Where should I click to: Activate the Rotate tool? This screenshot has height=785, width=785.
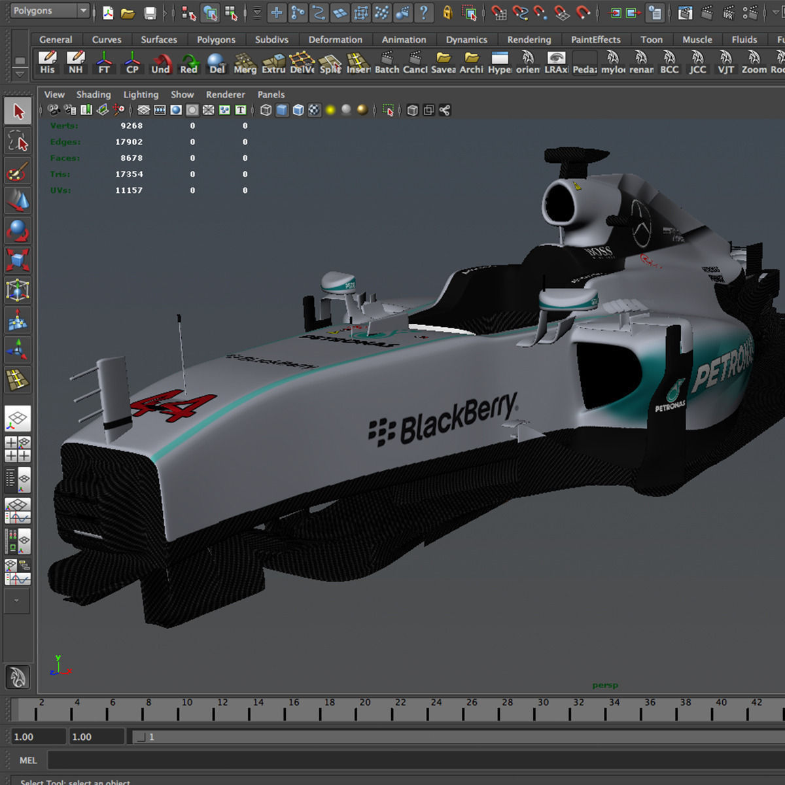[18, 230]
